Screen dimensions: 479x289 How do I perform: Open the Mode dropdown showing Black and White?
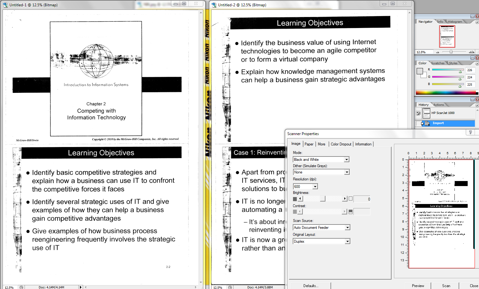pos(321,160)
